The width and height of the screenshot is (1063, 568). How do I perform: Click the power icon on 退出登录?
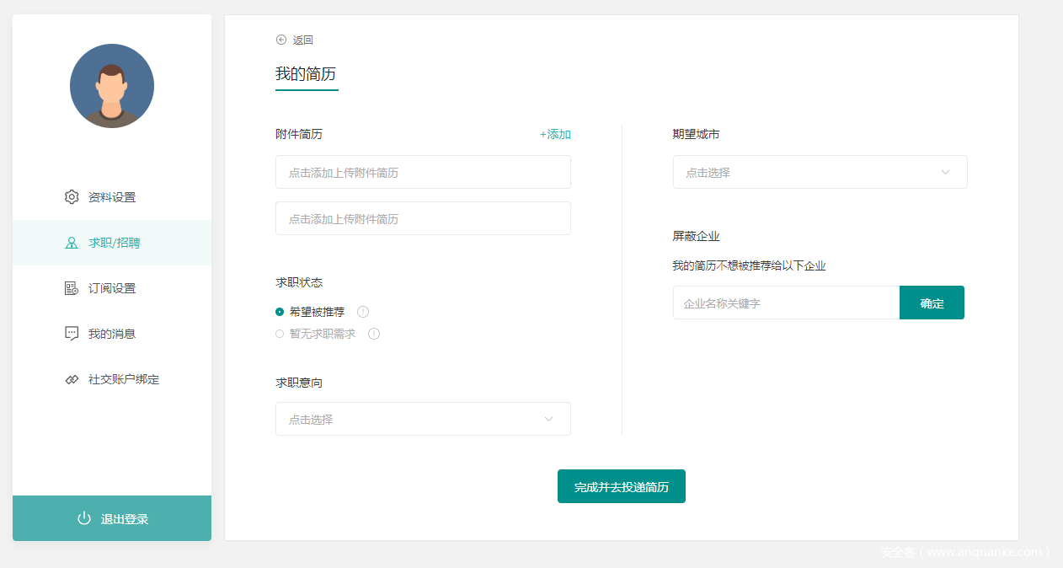[84, 518]
